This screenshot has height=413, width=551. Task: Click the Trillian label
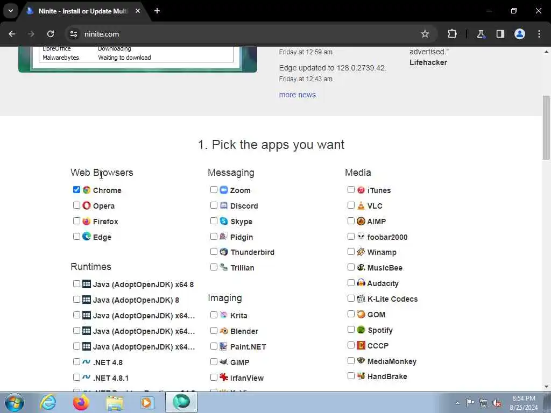click(243, 268)
